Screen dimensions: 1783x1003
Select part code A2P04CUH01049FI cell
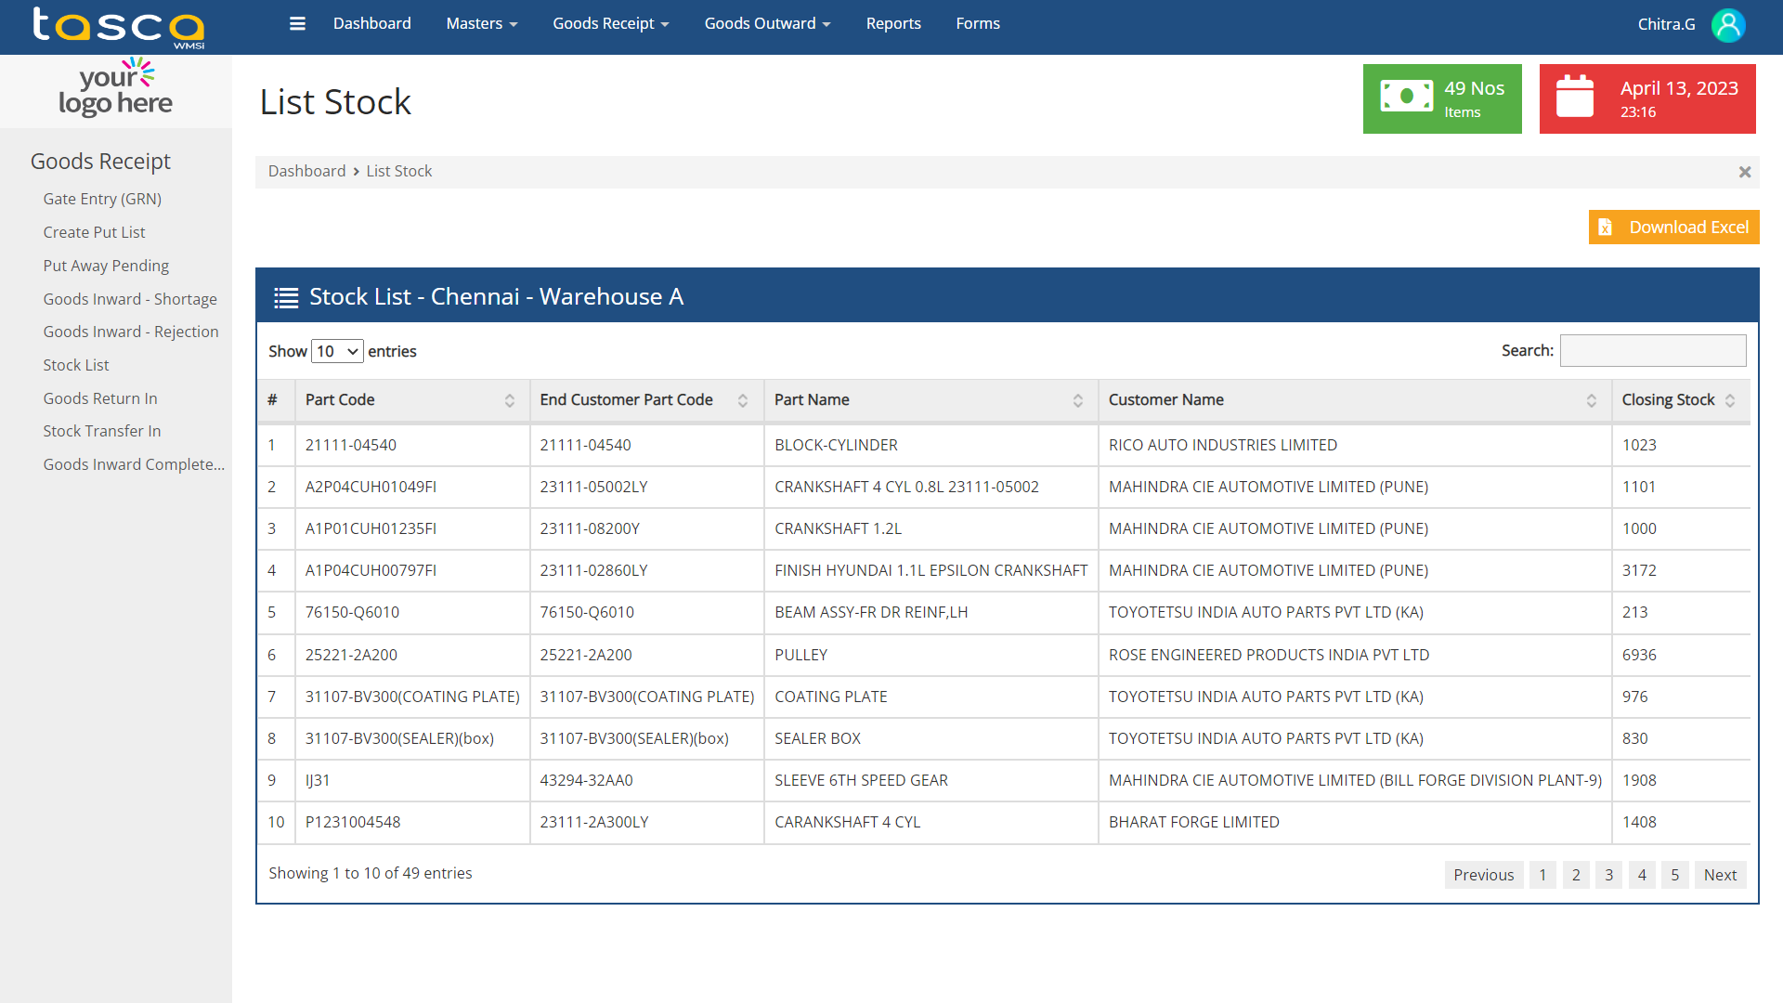tap(412, 488)
